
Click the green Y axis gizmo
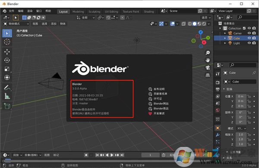click(x=208, y=38)
